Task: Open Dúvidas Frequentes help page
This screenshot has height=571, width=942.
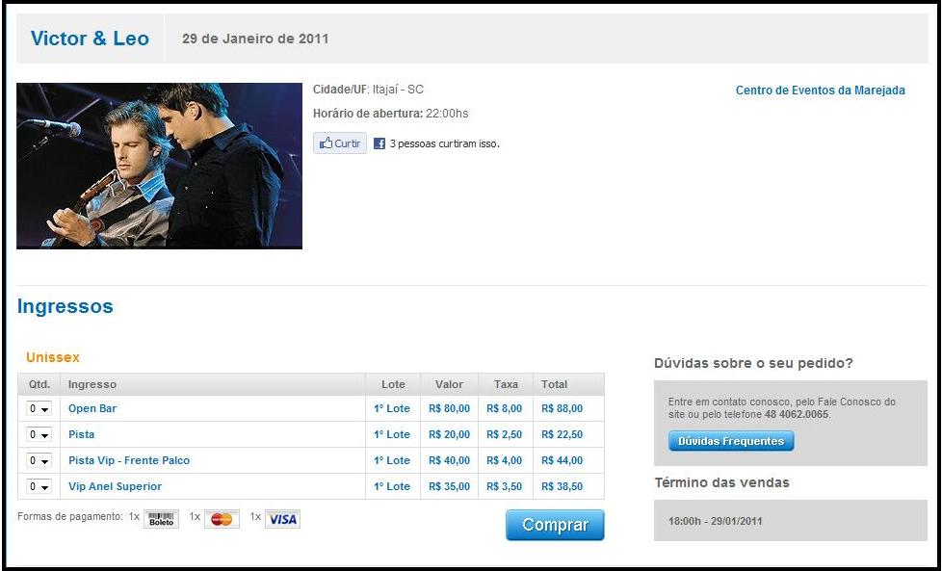Action: 731,441
